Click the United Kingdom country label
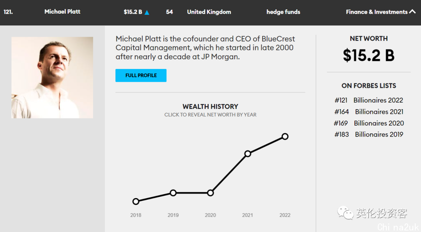The height and width of the screenshot is (232, 421). click(209, 12)
